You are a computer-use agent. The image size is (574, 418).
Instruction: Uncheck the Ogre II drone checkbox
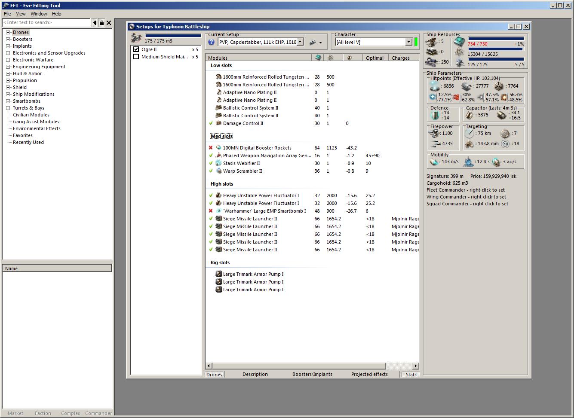136,49
